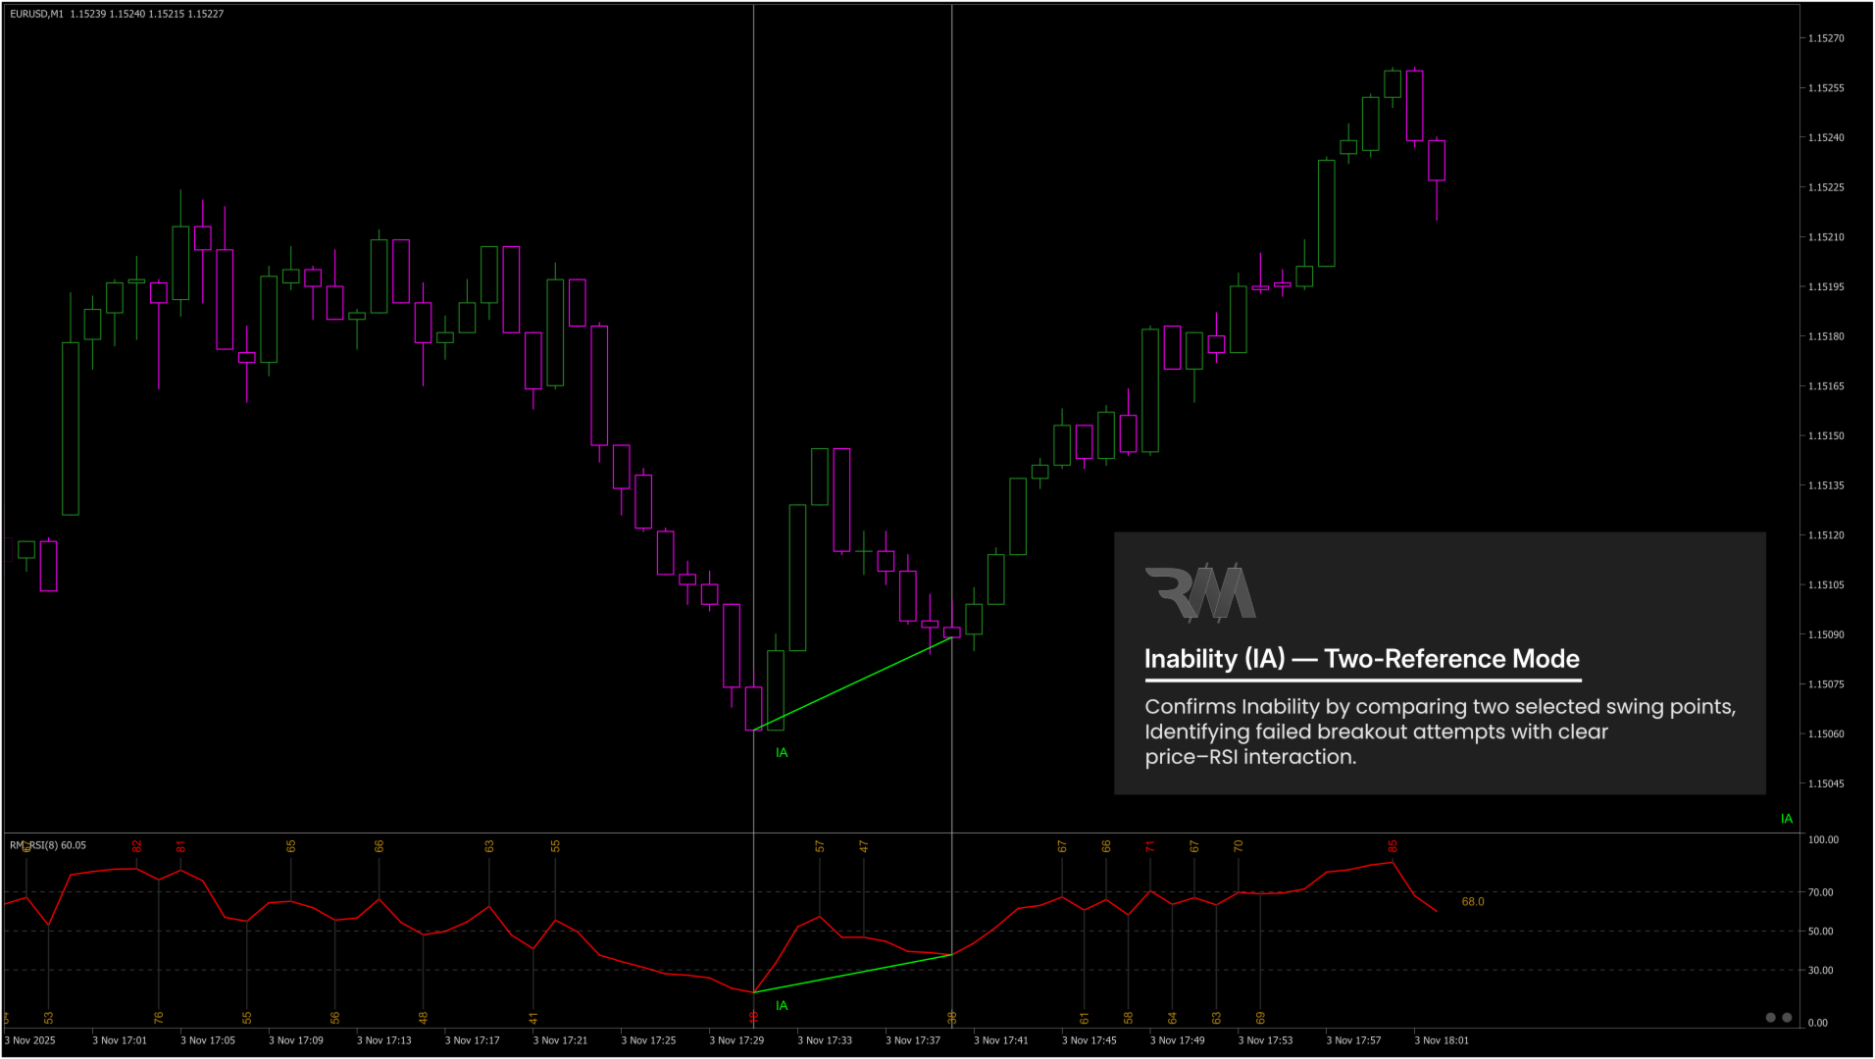The width and height of the screenshot is (1875, 1059).
Task: Click the green IA label inside the RSI panel
Action: pos(782,1006)
